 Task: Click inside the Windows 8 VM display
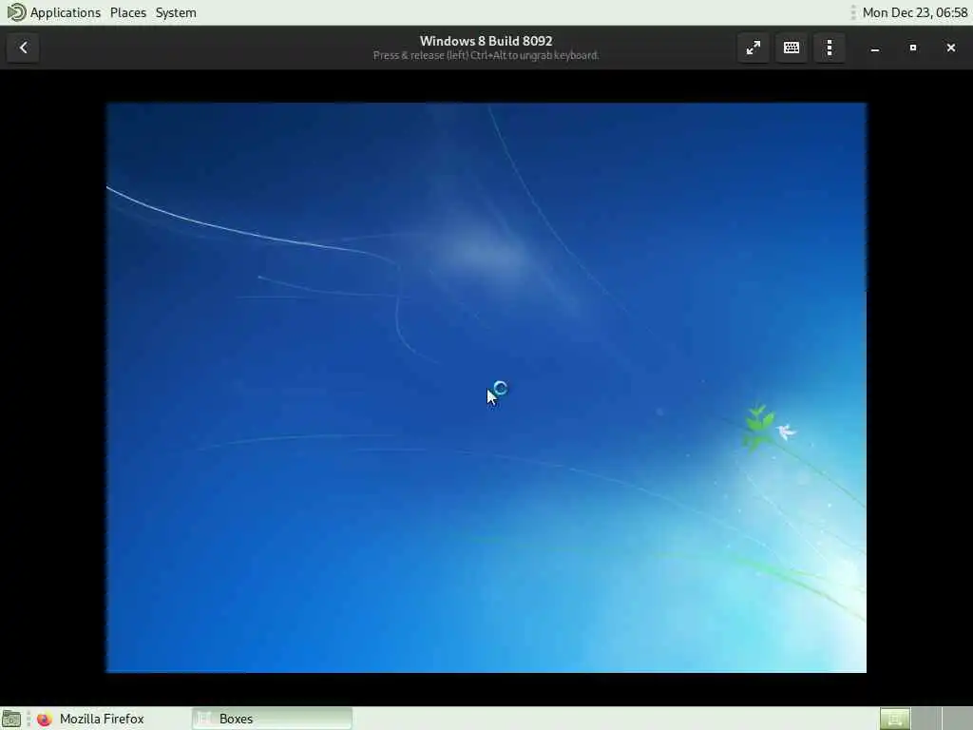click(486, 388)
